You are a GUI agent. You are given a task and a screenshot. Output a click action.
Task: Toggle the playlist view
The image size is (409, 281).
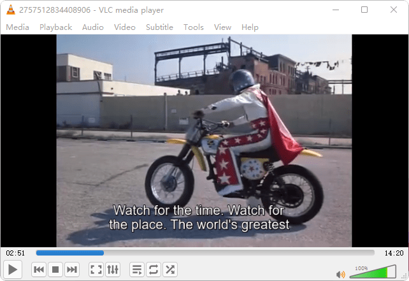(x=137, y=270)
